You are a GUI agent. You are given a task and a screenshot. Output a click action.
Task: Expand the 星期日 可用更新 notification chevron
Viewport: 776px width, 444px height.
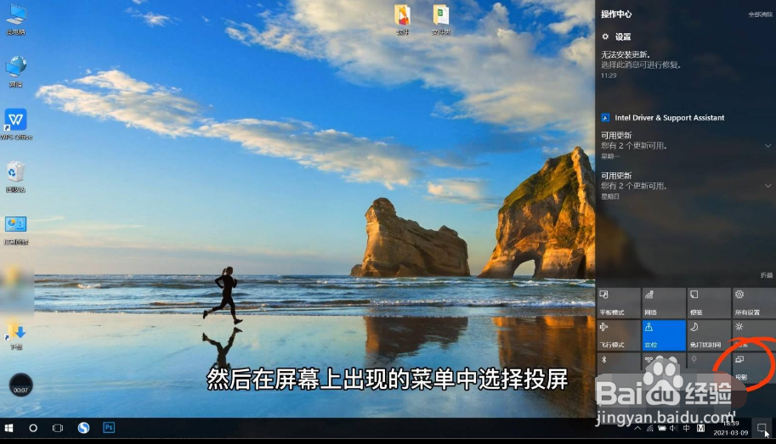point(768,186)
